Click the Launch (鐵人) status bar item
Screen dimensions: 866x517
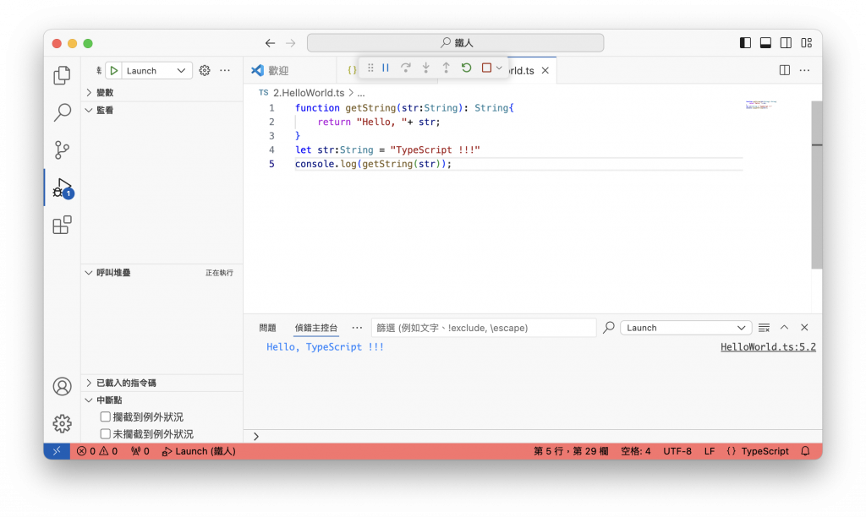click(199, 451)
